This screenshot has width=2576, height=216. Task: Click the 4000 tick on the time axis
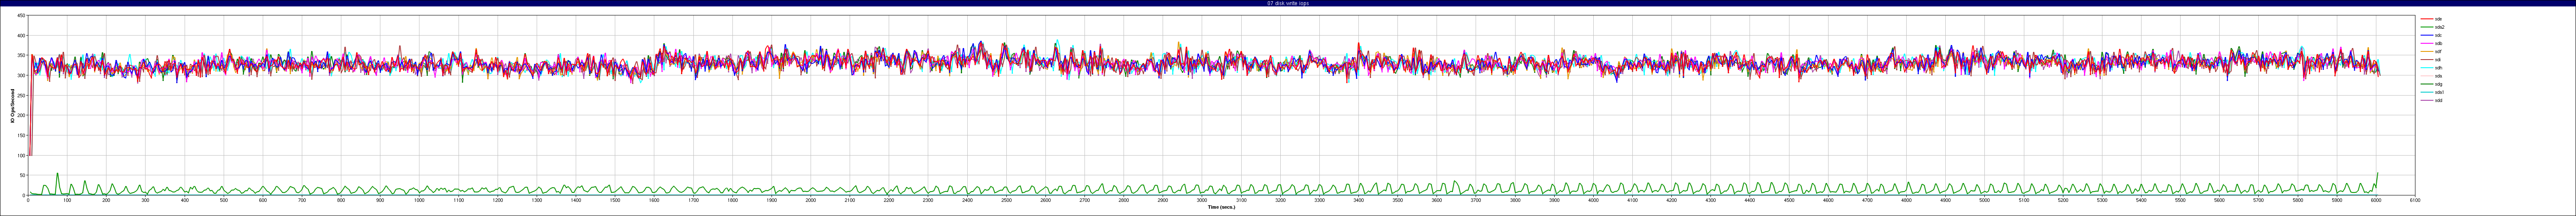point(1593,200)
